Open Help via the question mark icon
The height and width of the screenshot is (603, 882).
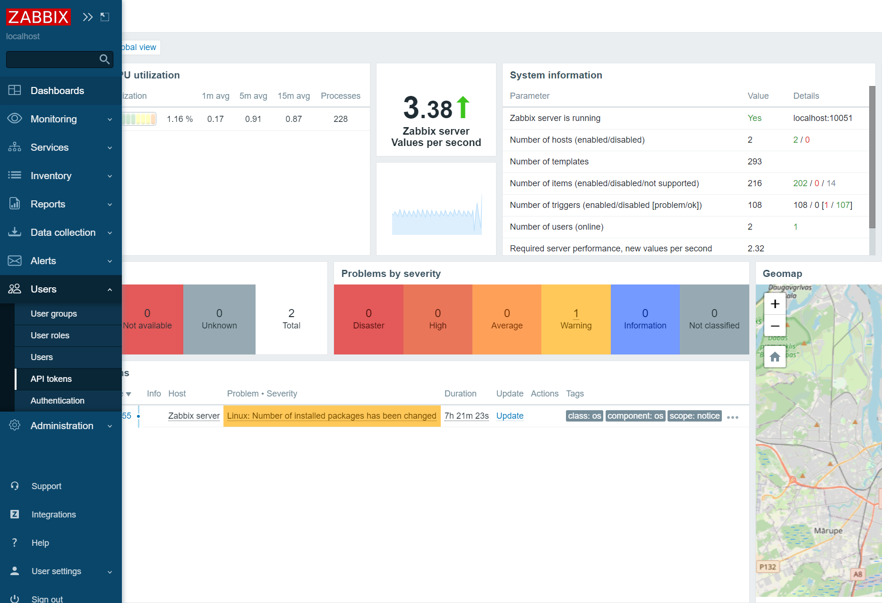point(15,543)
